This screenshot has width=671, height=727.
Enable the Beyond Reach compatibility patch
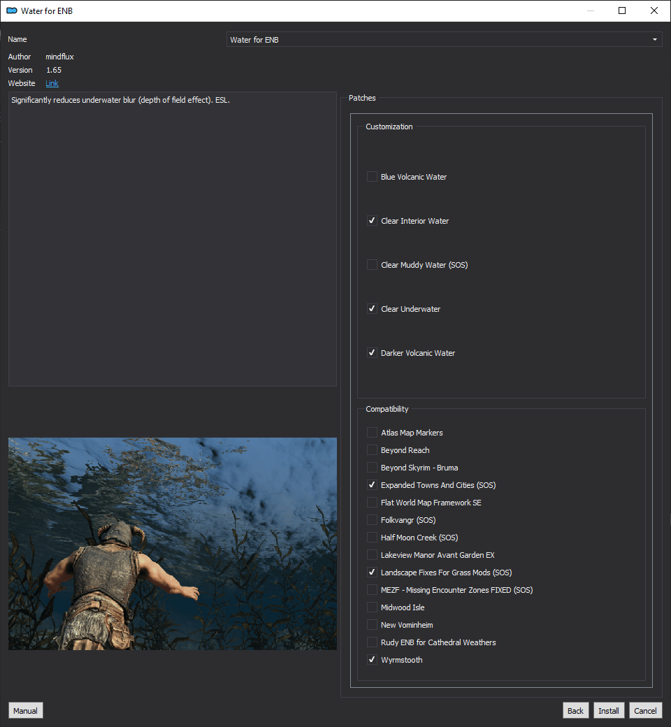click(372, 450)
